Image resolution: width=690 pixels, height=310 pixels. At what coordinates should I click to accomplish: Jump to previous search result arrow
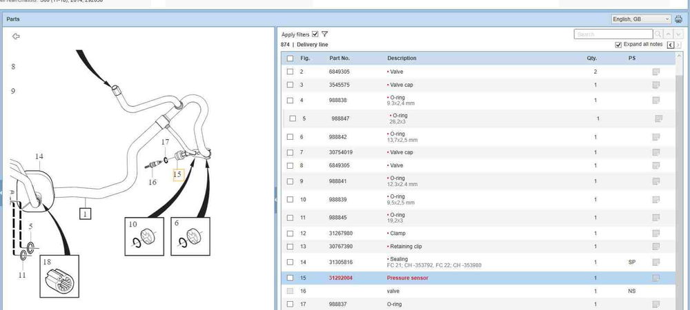[667, 34]
